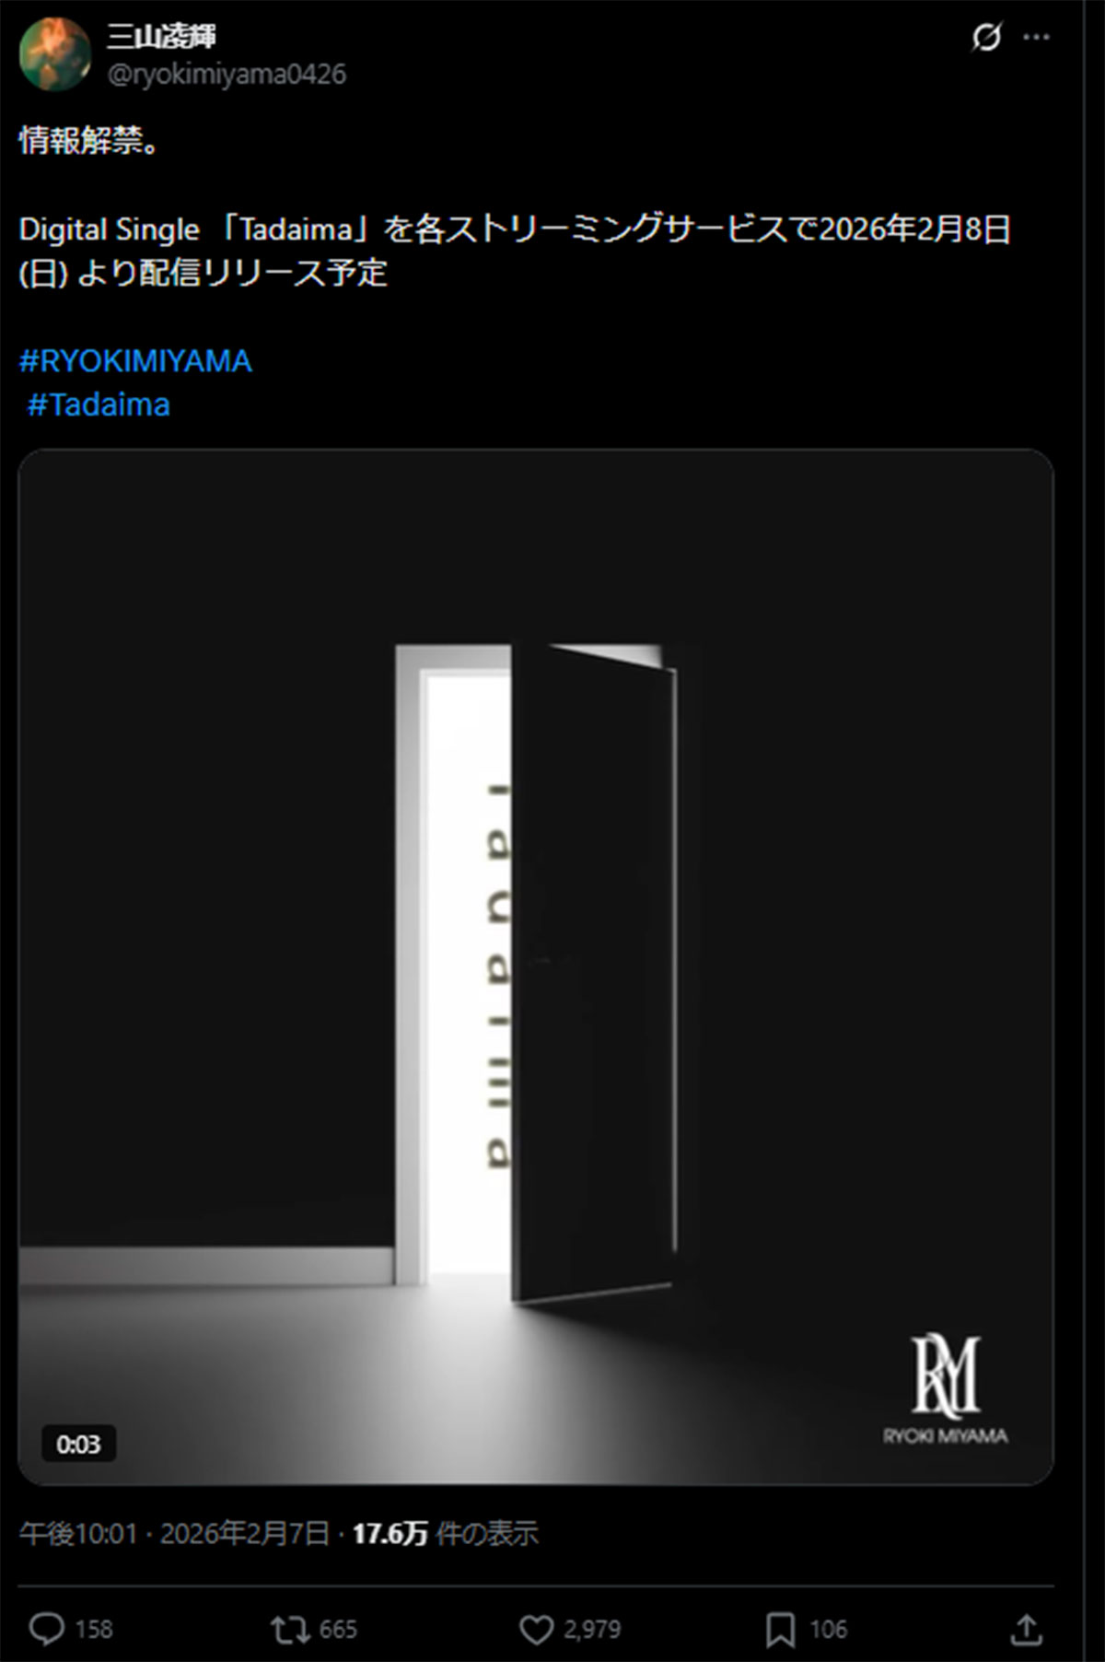The image size is (1105, 1662).
Task: Click the 158 replies count
Action: pyautogui.click(x=94, y=1629)
